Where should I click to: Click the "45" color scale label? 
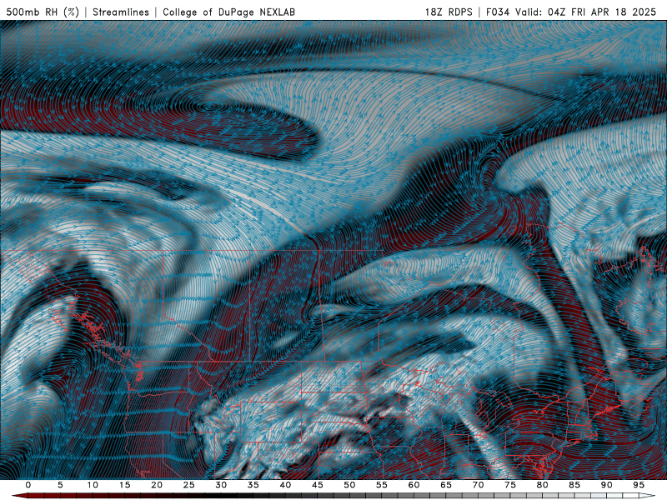point(318,485)
